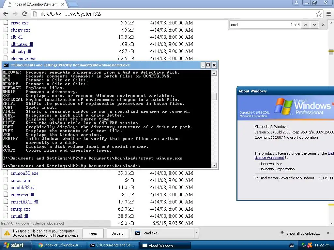Click the security alert tray icon
The height and width of the screenshot is (250, 334).
[x=310, y=245]
